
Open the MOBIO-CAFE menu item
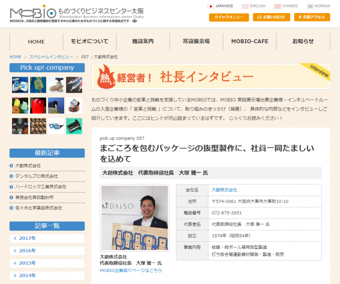250,41
